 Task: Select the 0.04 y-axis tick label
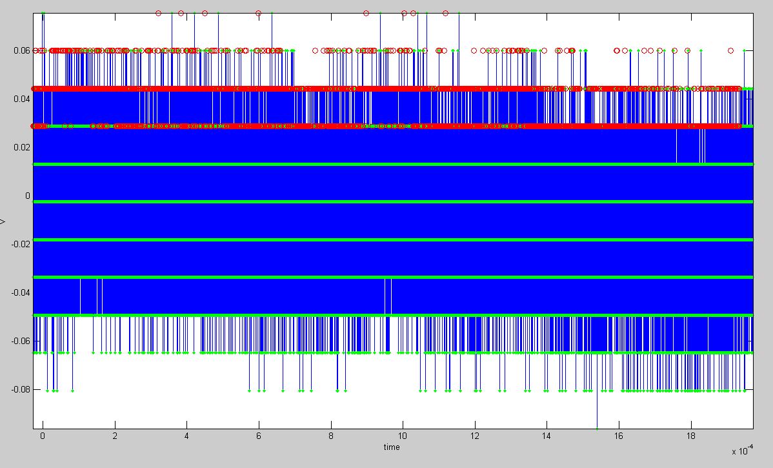click(21, 99)
